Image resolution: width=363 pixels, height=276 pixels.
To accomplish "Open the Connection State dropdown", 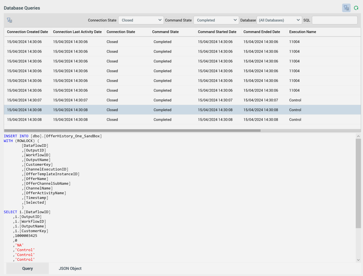I will 141,20.
